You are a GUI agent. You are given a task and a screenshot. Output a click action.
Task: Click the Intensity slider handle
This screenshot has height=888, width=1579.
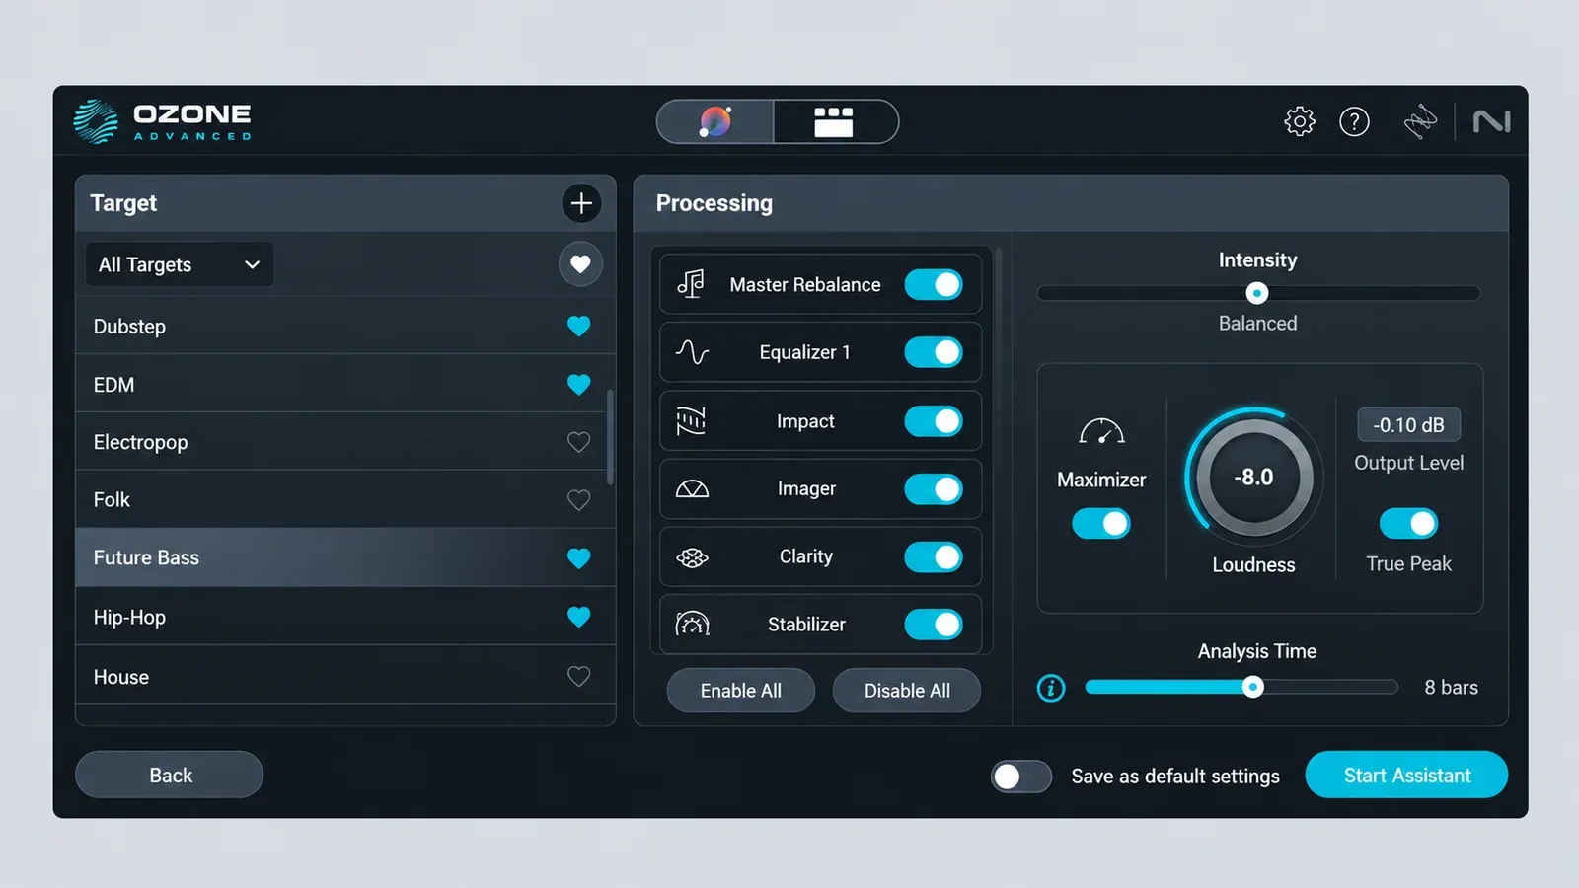click(1257, 293)
